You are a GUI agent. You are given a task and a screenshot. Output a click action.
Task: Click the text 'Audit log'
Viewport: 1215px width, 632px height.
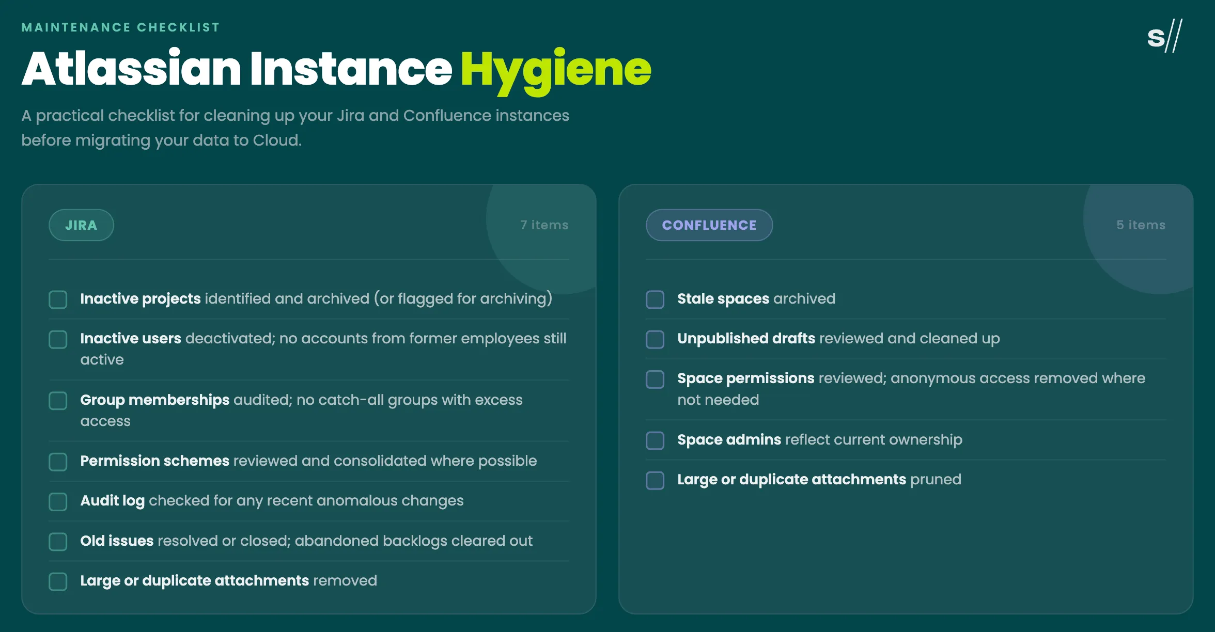point(113,501)
